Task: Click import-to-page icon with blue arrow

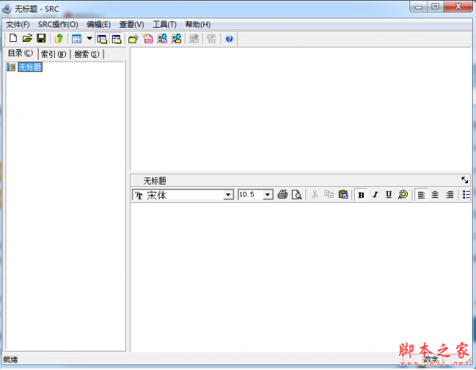Action: coord(162,39)
